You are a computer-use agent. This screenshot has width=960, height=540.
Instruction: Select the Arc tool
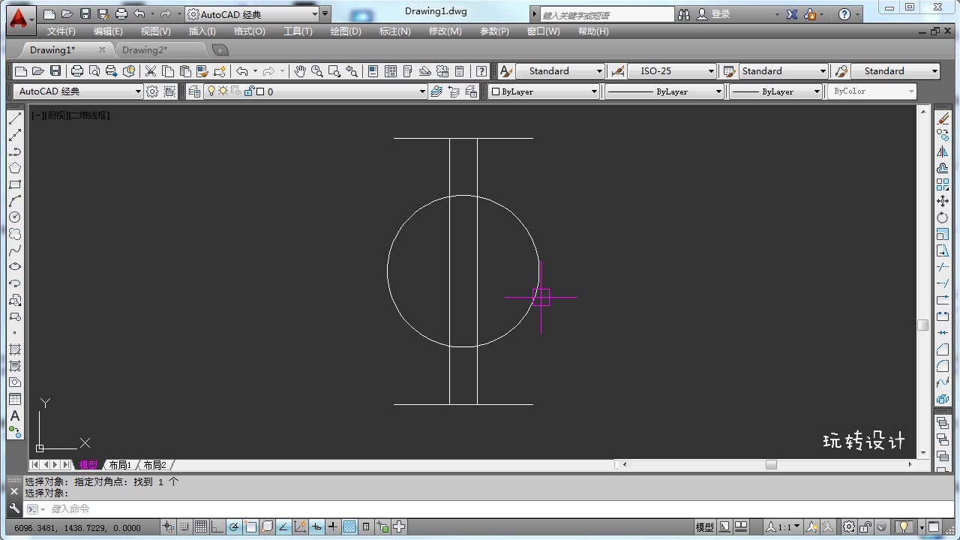click(15, 201)
